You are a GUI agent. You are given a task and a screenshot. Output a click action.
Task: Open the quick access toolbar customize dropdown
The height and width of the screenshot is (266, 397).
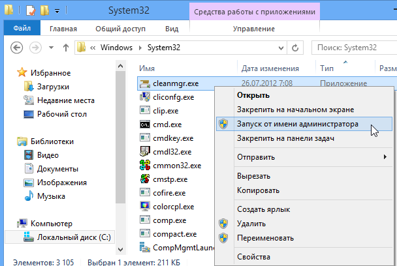(x=57, y=11)
